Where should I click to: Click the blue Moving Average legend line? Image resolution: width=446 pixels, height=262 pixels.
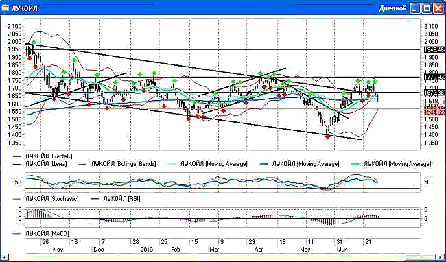click(x=266, y=164)
